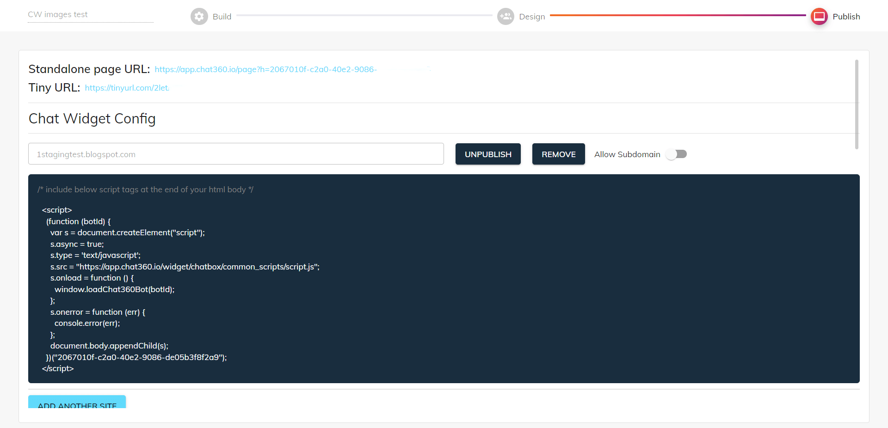888x428 pixels.
Task: Click the bot ID line in code
Action: (x=136, y=357)
